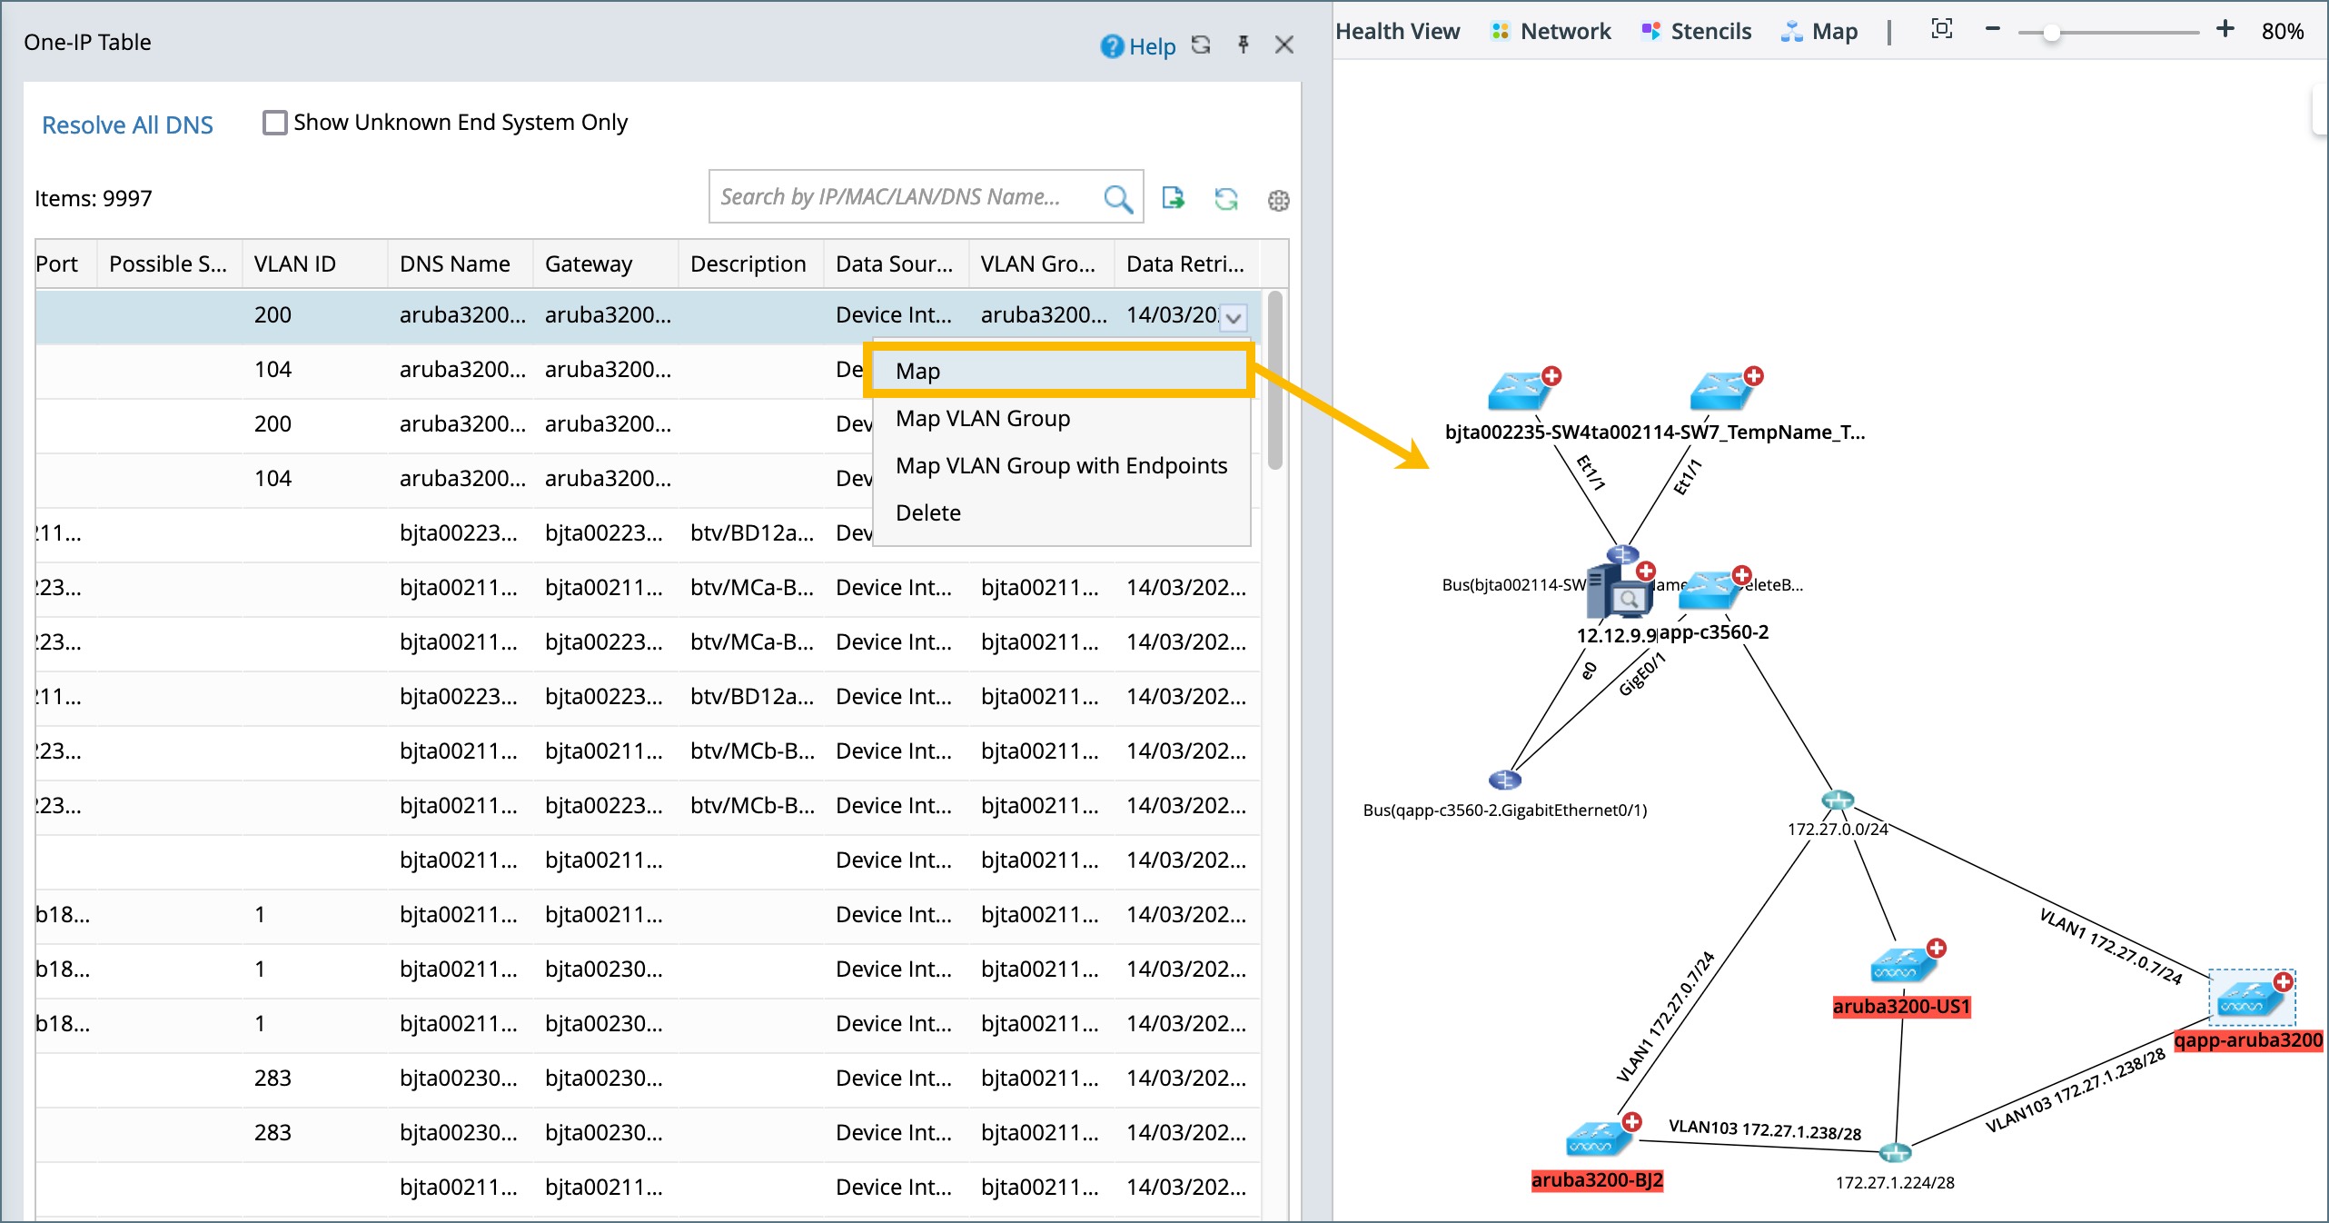Sort by Gateway column header
Screen dimensions: 2329x1223
click(x=605, y=263)
